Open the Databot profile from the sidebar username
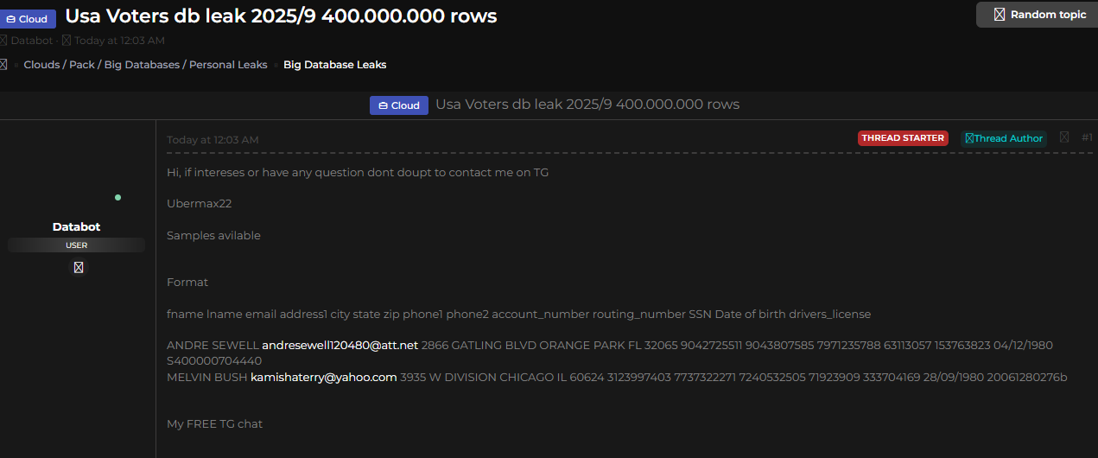1098x458 pixels. [76, 227]
